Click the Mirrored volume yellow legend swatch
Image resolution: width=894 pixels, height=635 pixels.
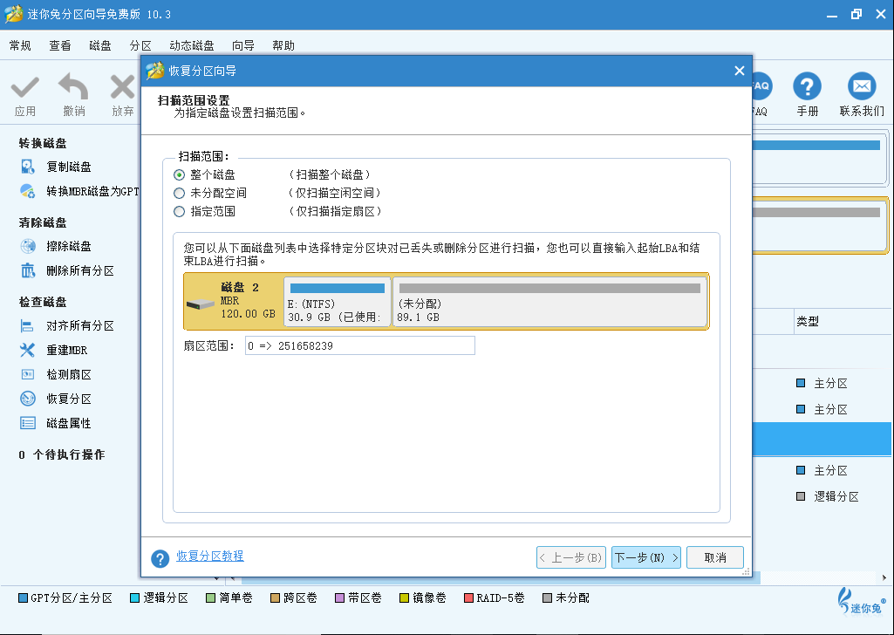404,598
